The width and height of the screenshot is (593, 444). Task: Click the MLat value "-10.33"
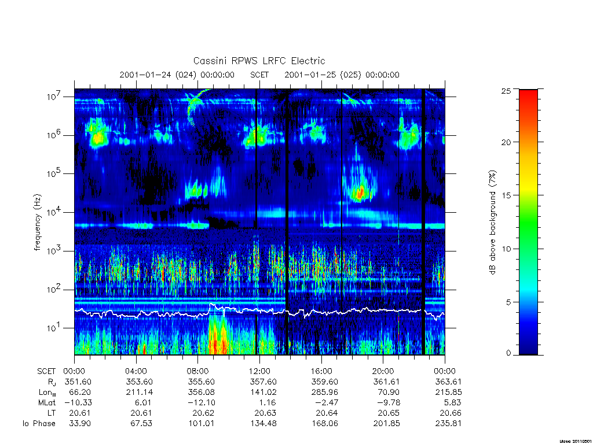[x=78, y=402]
